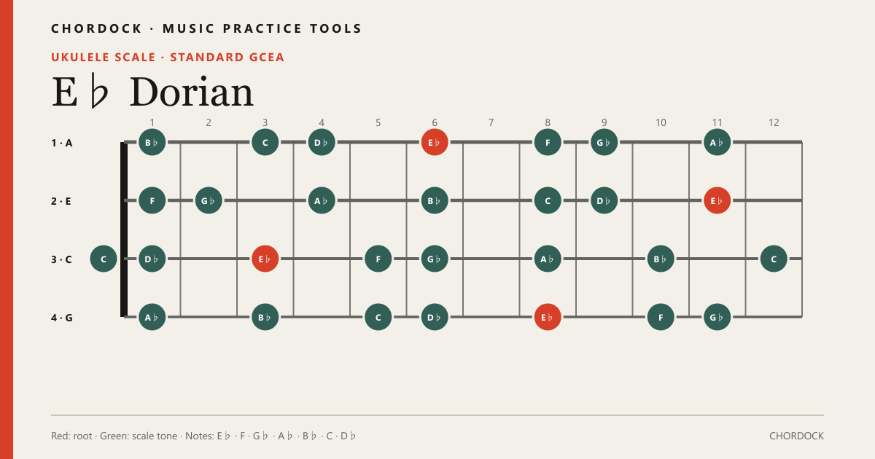Click the red E♭ root on fret 11
The width and height of the screenshot is (875, 459).
[717, 200]
